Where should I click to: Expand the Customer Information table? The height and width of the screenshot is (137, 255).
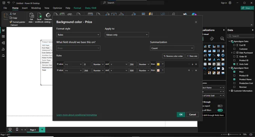click(x=229, y=91)
